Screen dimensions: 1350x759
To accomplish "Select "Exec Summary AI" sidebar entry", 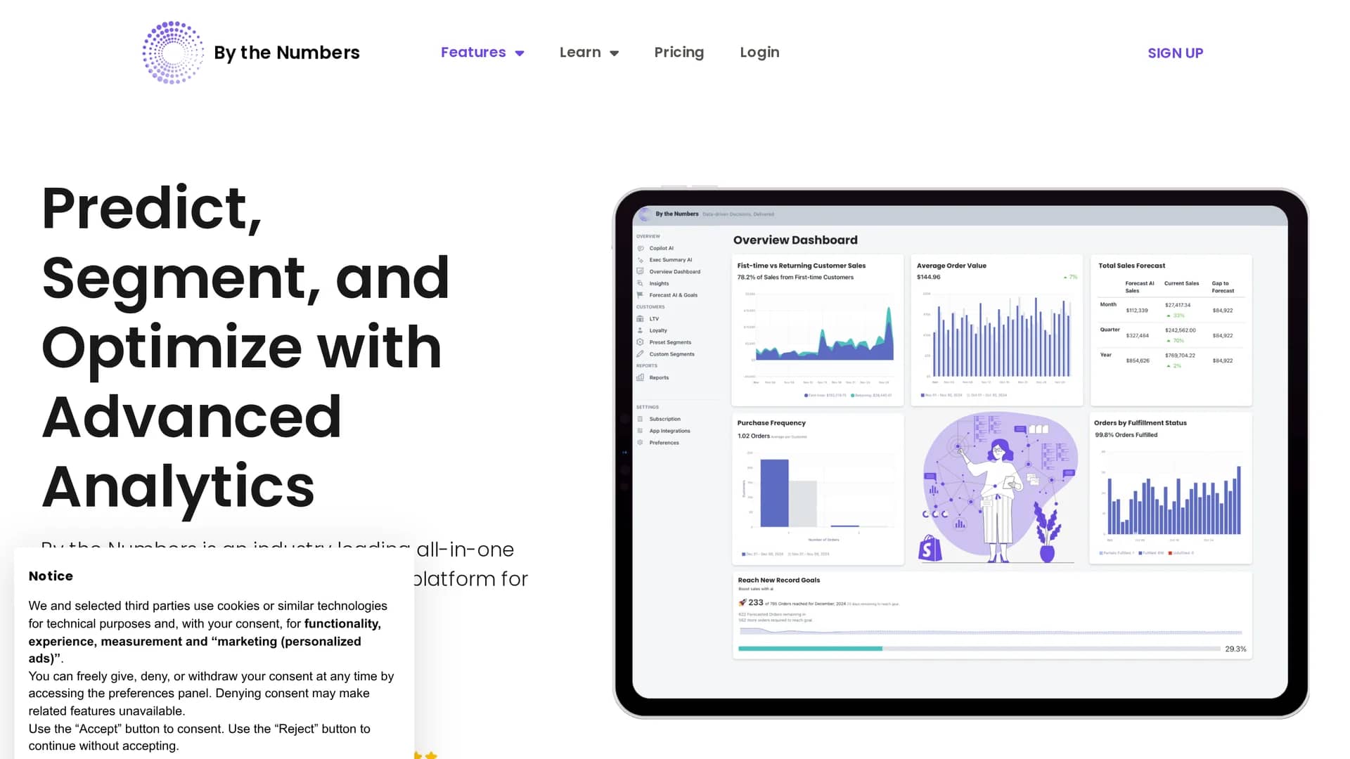I will tap(671, 260).
